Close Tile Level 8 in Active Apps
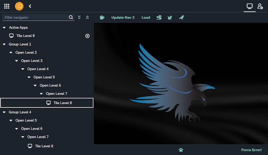The width and height of the screenshot is (268, 155). [87, 36]
